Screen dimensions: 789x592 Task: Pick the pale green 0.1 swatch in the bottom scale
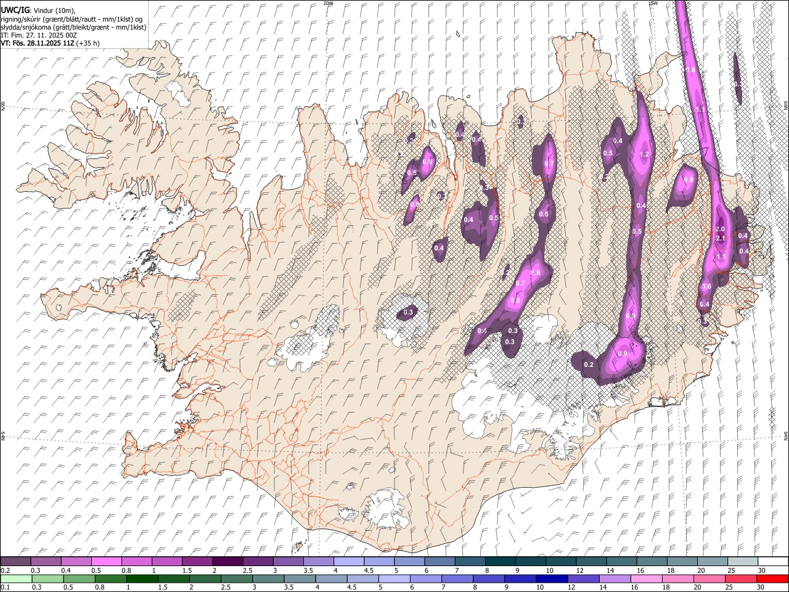[16, 579]
